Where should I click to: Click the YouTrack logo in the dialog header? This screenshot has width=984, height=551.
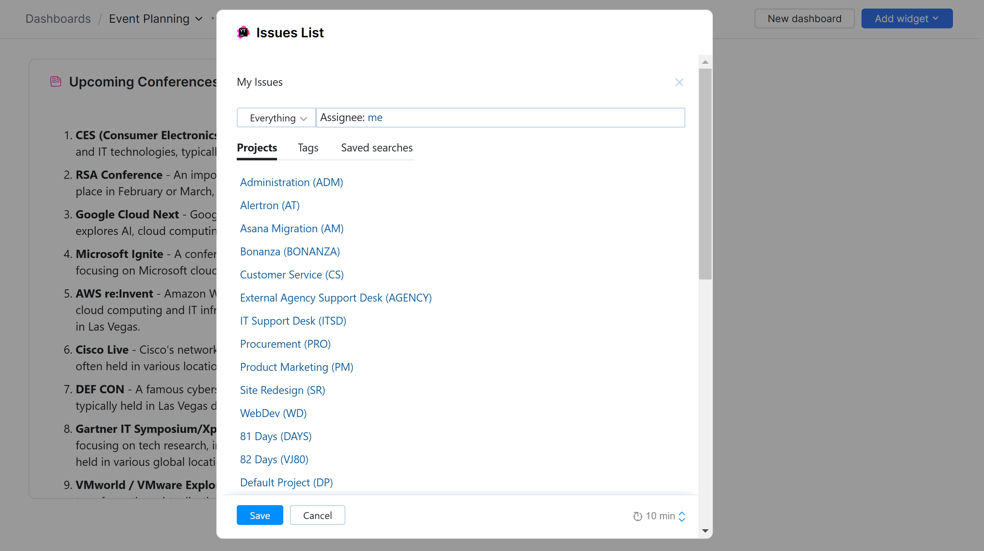pyautogui.click(x=244, y=32)
